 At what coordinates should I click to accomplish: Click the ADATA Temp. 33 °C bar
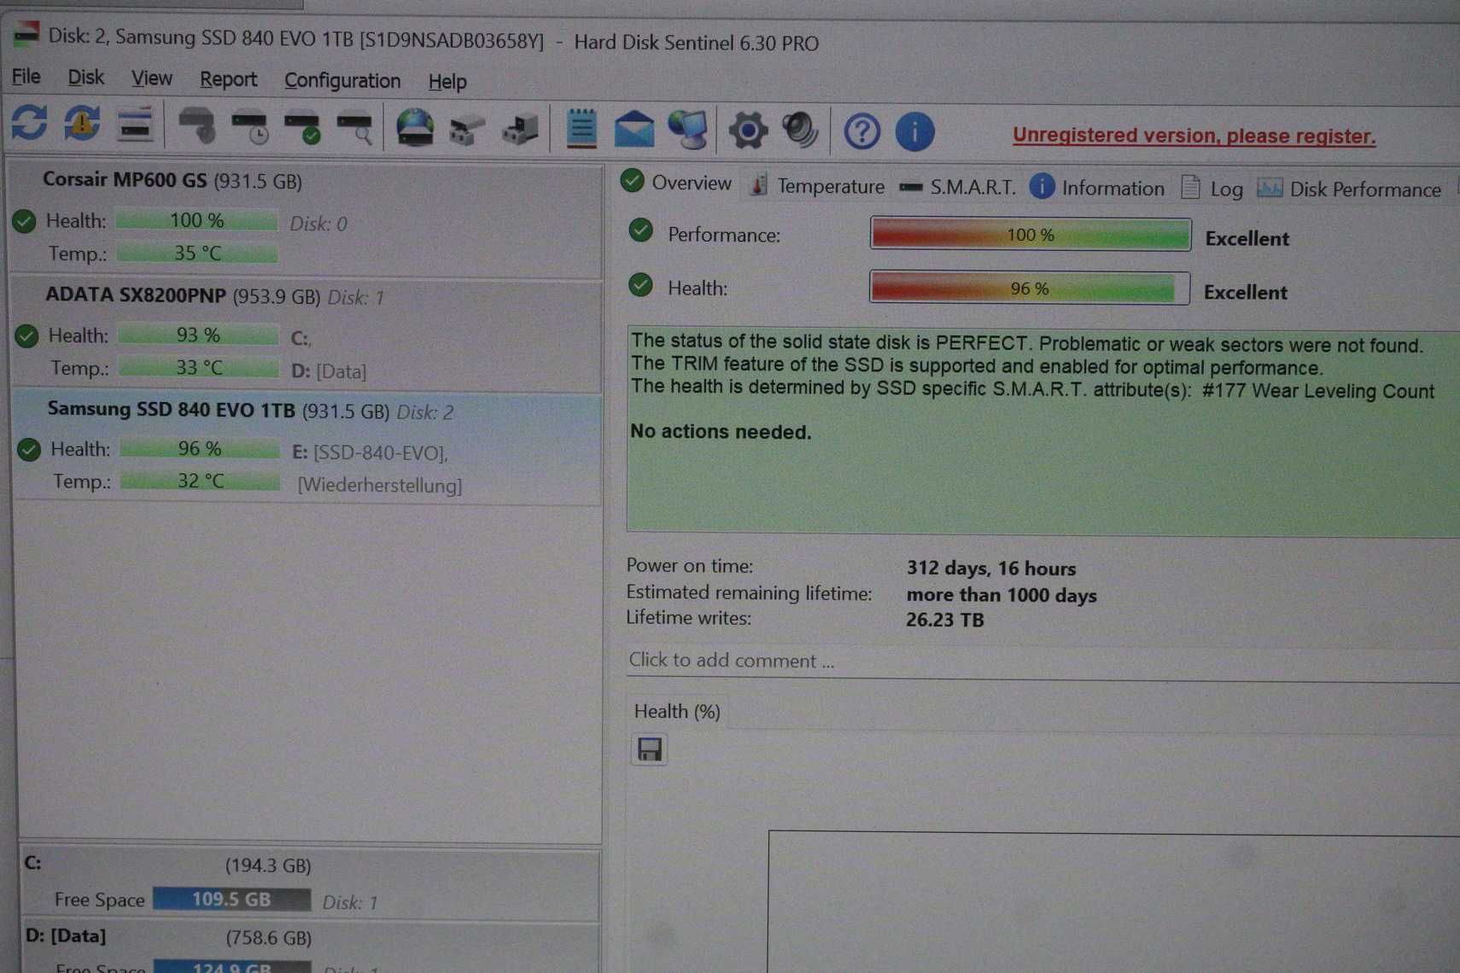tap(199, 368)
